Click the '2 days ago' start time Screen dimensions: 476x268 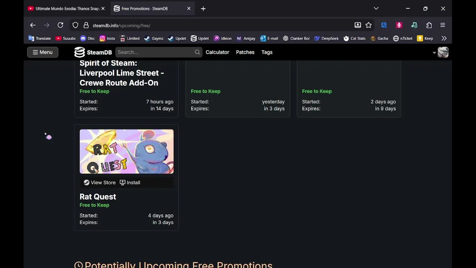click(383, 102)
